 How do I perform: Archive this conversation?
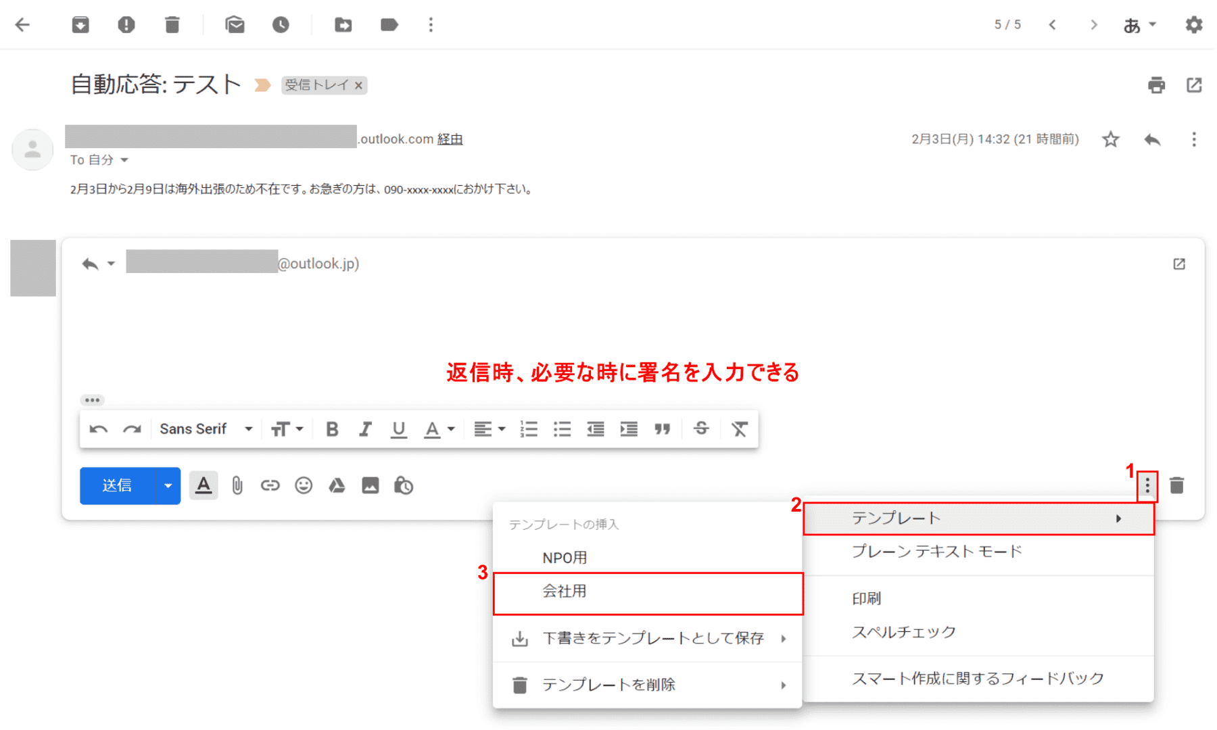click(x=80, y=25)
